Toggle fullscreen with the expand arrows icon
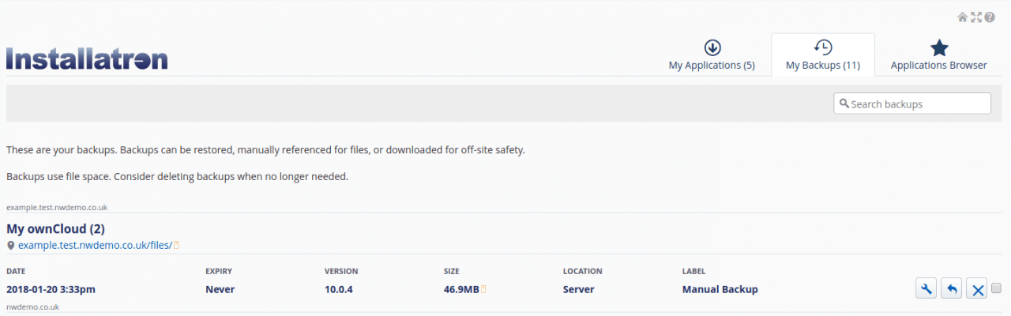Screen dimensions: 1011x316 click(x=976, y=17)
